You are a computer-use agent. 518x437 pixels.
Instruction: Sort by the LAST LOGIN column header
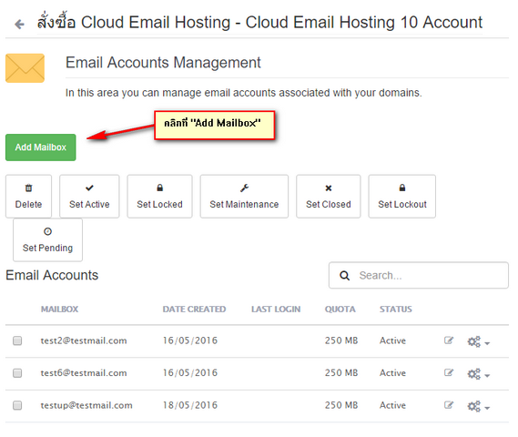[x=276, y=310]
